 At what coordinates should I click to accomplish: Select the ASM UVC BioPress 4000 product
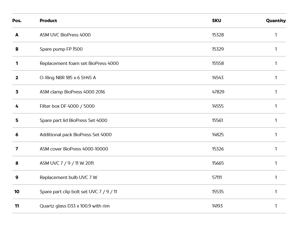click(x=65, y=35)
